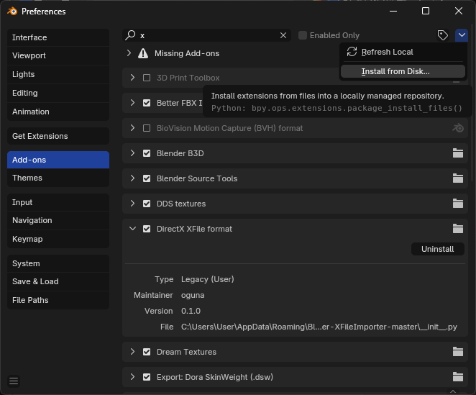Viewport: 476px width, 395px height.
Task: Disable the Blender Source Tools add-on
Action: click(x=147, y=178)
